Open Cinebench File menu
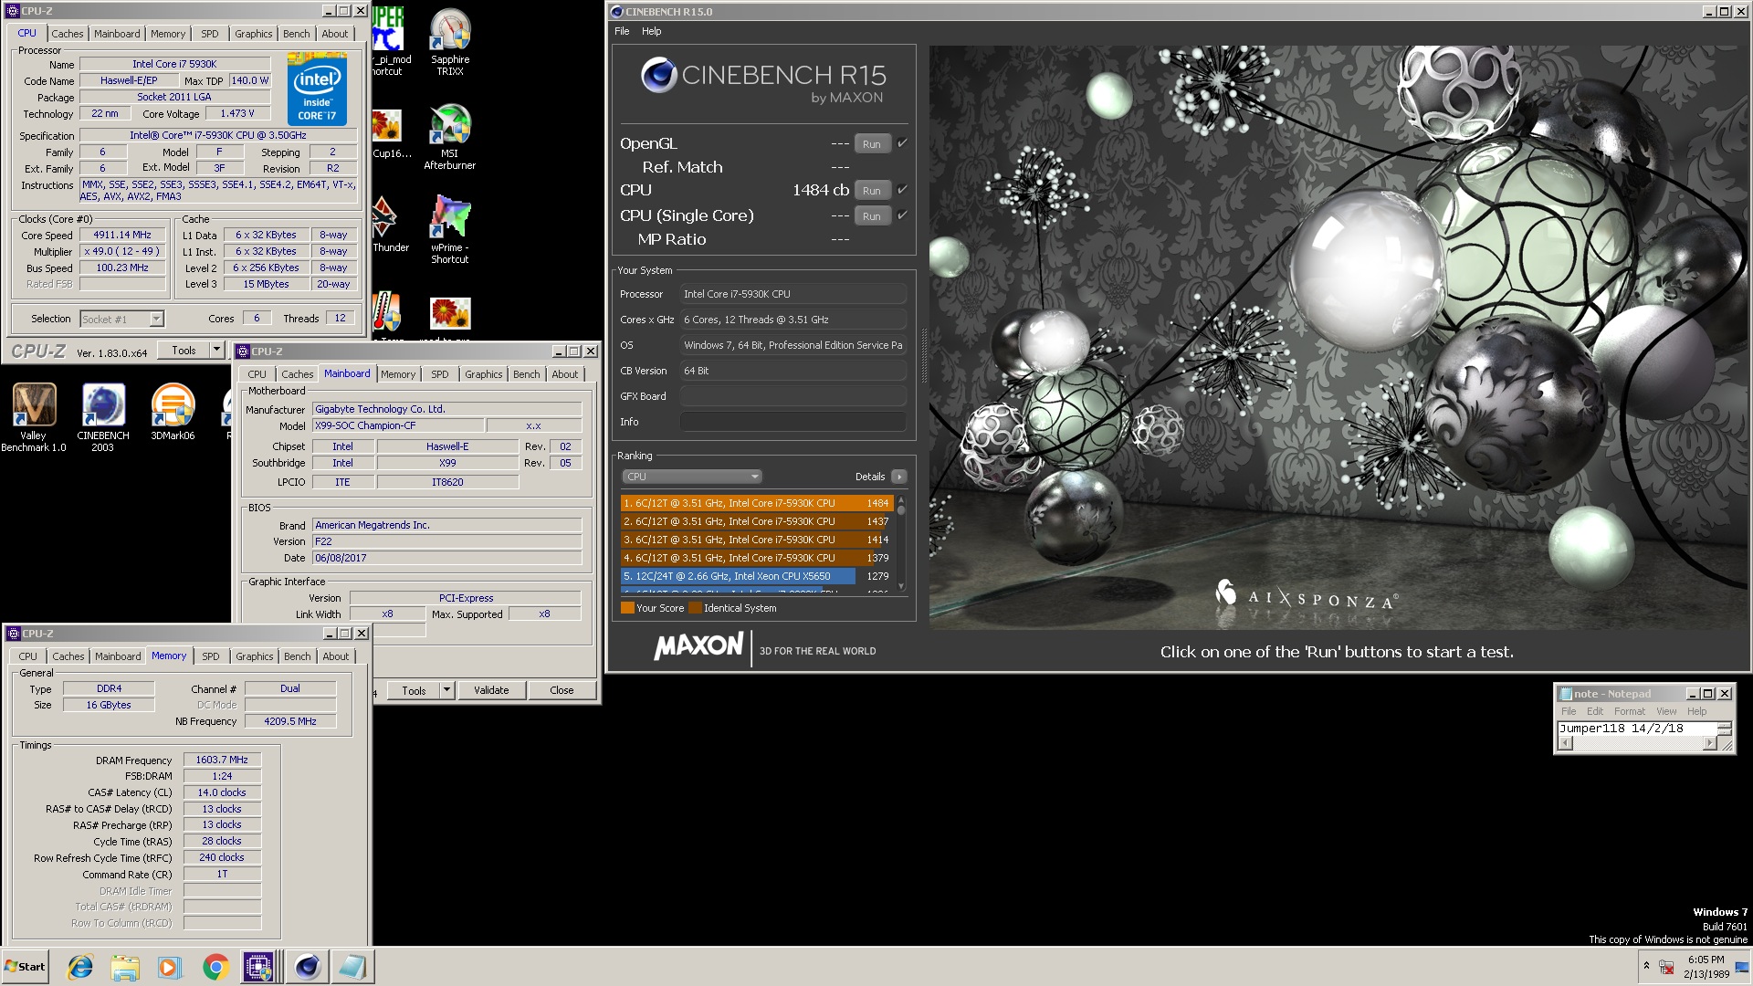Screen dimensions: 1753x986 [x=622, y=31]
